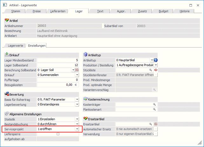Viewport: 204px width, 147px height.
Task: Open the Lagerbewertung dropdown list
Action: tap(77, 105)
